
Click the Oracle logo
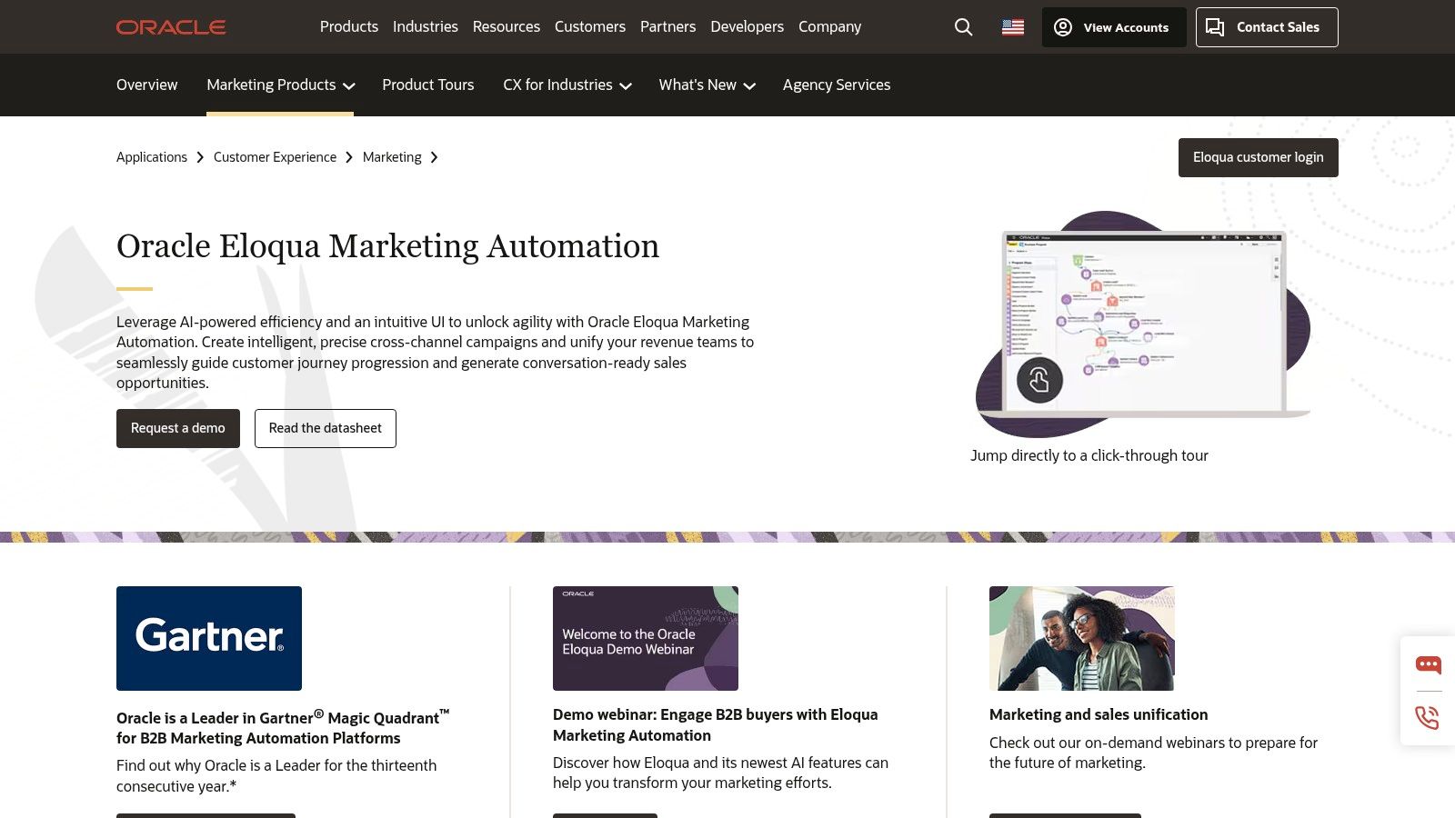pyautogui.click(x=170, y=26)
